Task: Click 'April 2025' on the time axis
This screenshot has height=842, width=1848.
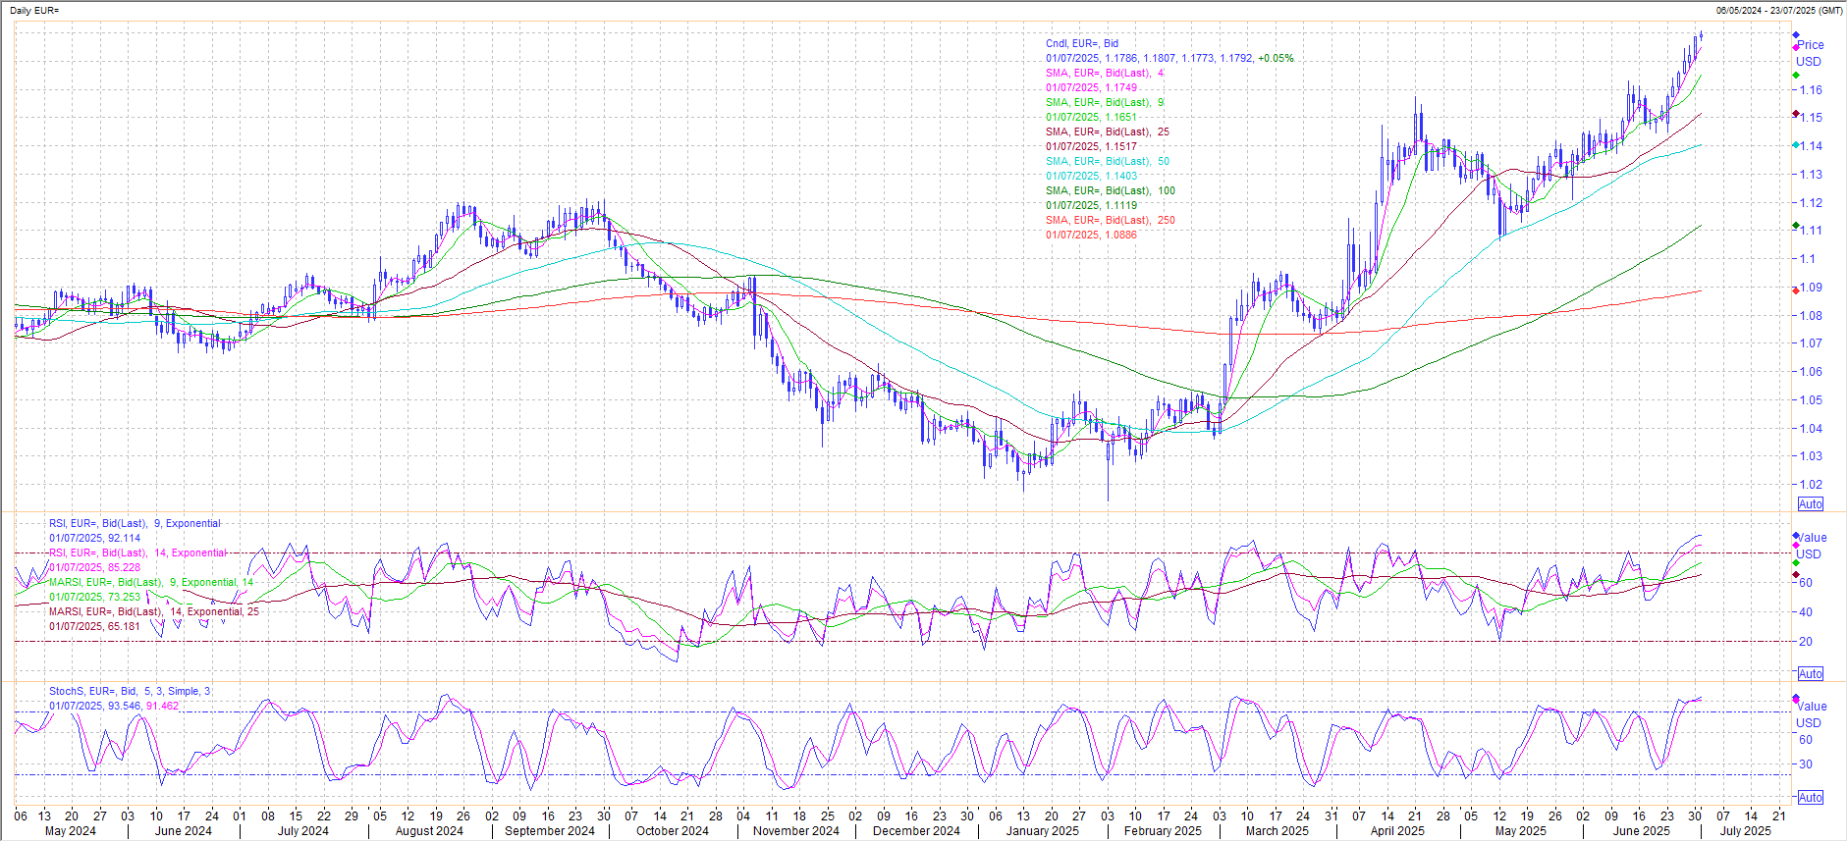Action: pos(1397,831)
